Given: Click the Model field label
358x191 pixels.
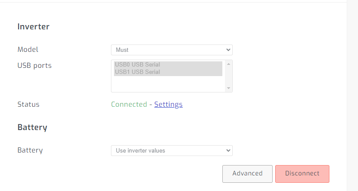Looking at the screenshot, I should 28,50.
